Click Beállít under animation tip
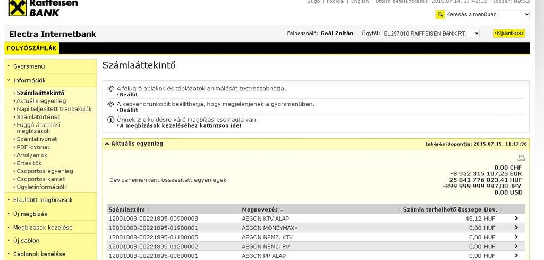 pos(129,95)
